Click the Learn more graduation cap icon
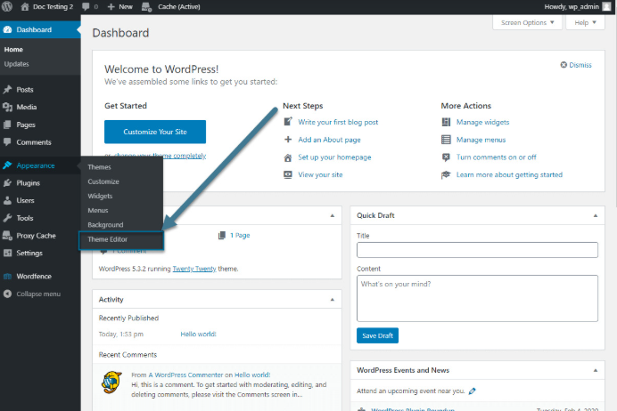Viewport: 617px width, 411px height. pyautogui.click(x=446, y=174)
